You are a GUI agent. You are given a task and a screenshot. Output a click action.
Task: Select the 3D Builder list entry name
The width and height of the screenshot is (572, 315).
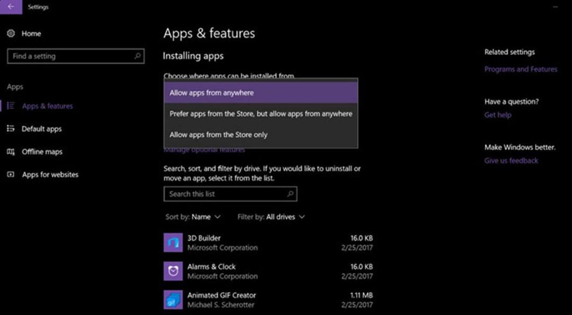tap(204, 238)
